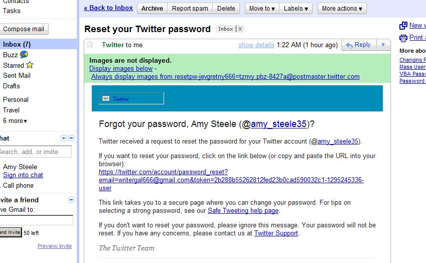426x263 pixels.
Task: Open the Move to dropdown
Action: coord(262,9)
